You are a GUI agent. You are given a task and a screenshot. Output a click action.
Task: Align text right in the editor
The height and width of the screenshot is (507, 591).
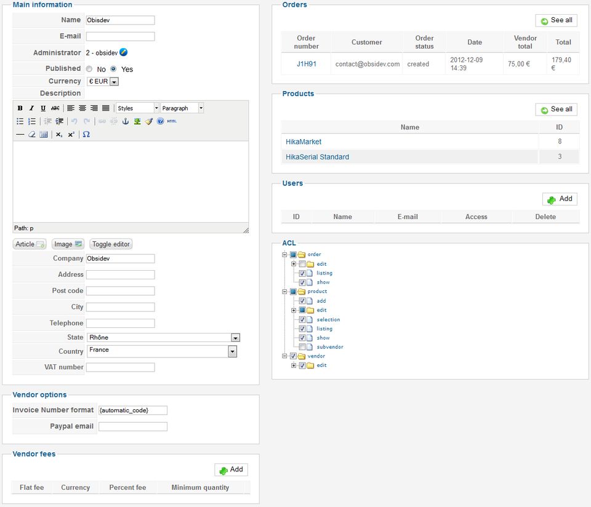tap(94, 108)
